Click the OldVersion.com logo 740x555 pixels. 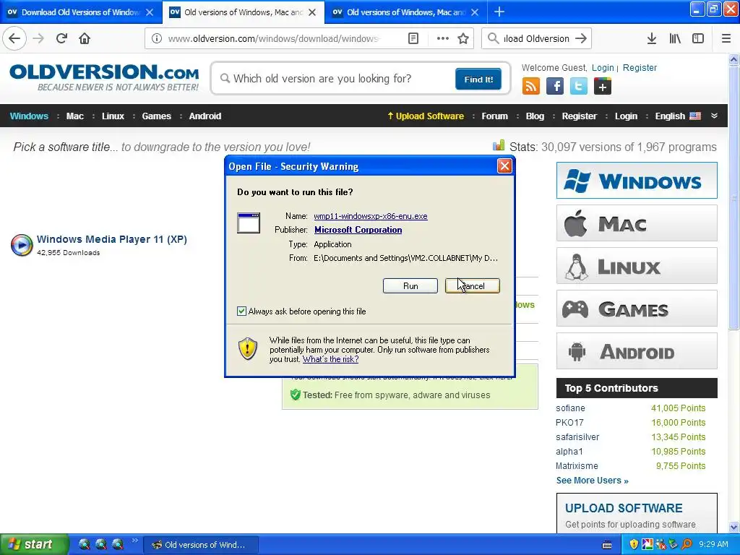[104, 77]
